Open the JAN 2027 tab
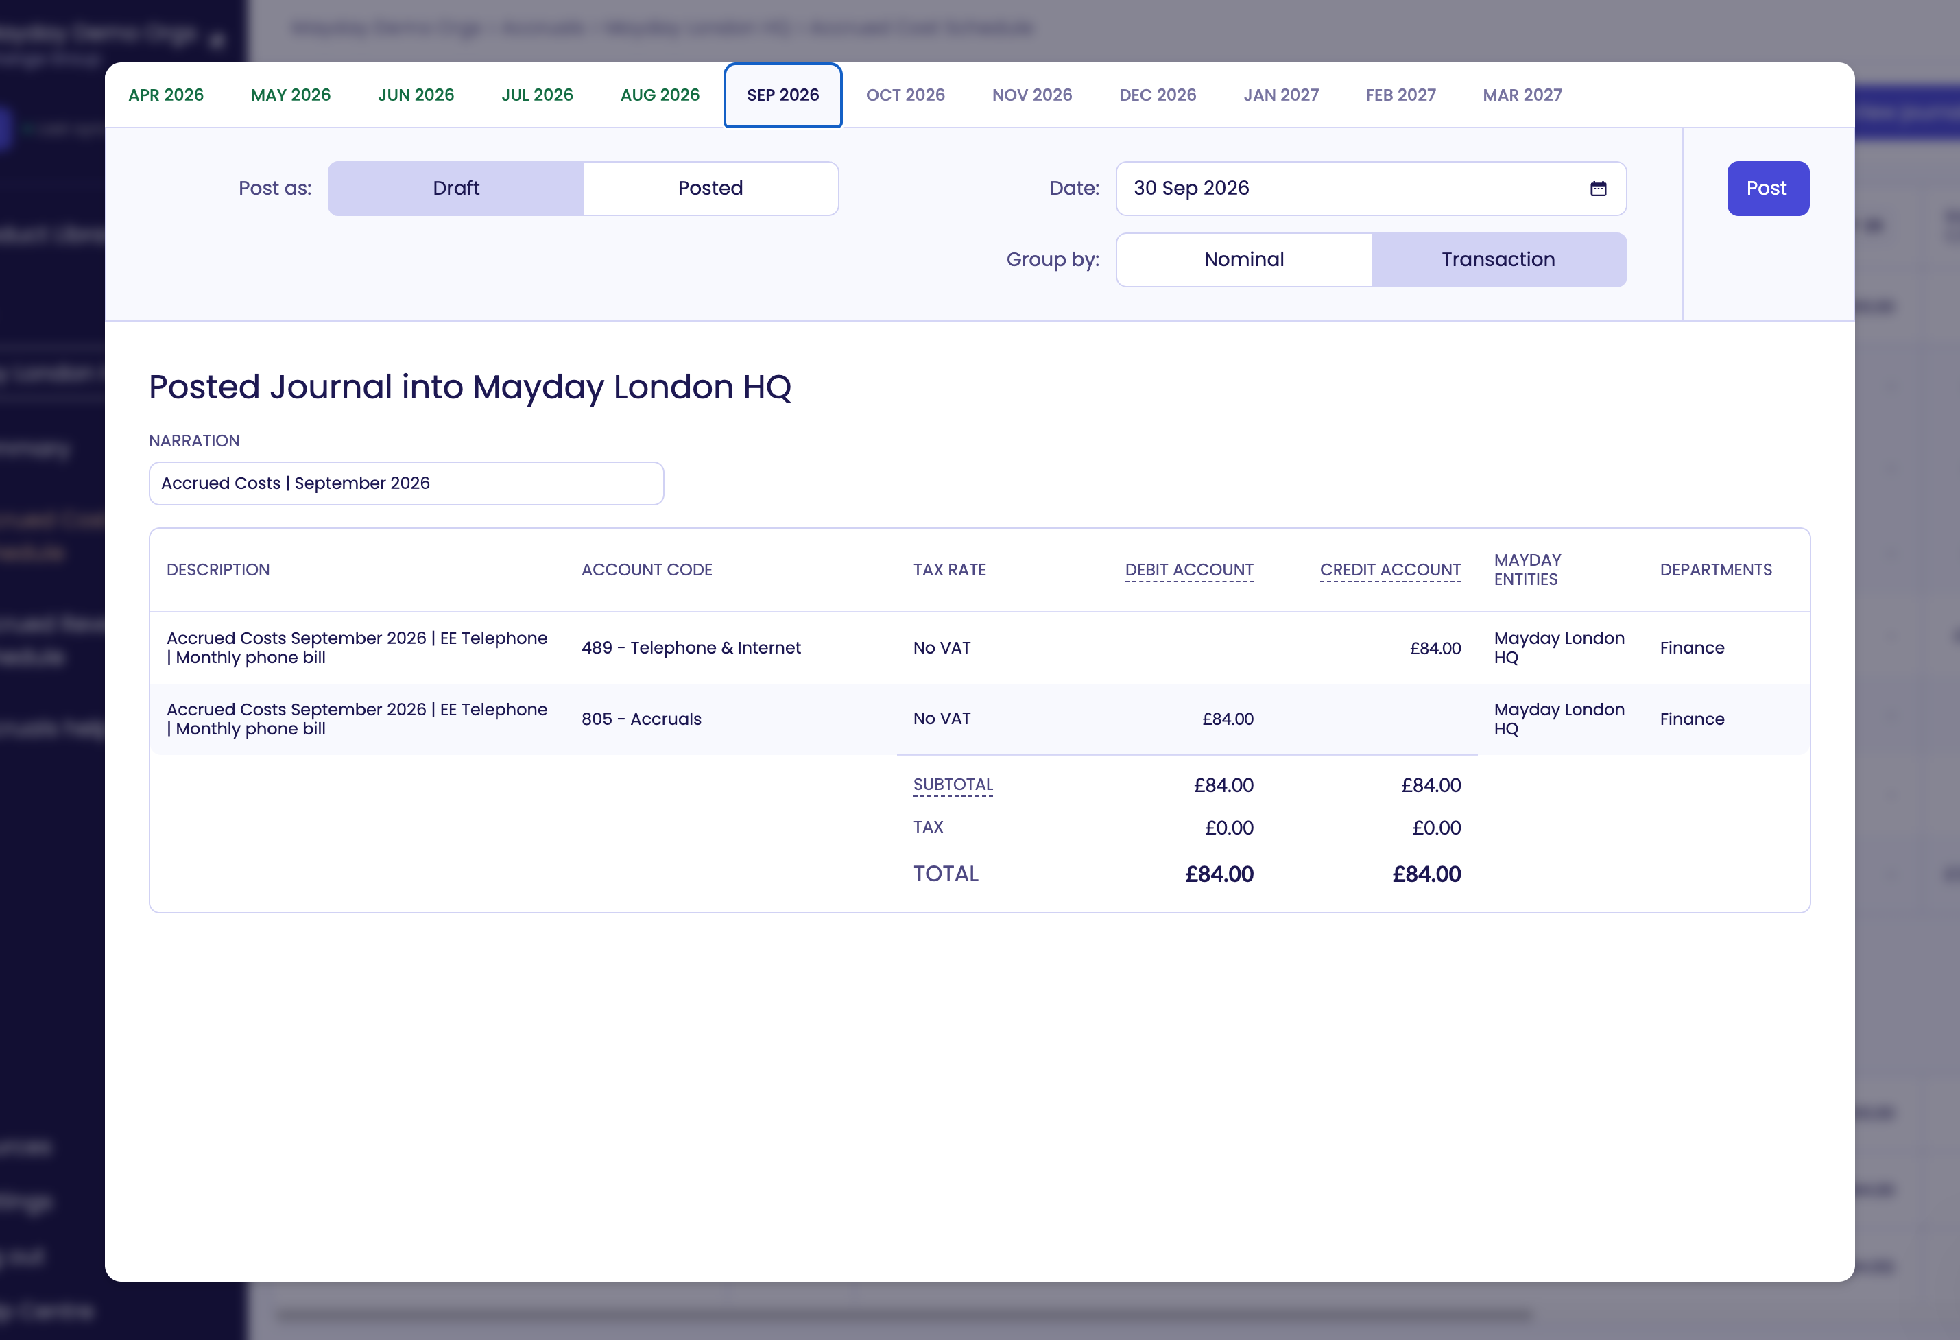The height and width of the screenshot is (1340, 1960). click(1281, 95)
